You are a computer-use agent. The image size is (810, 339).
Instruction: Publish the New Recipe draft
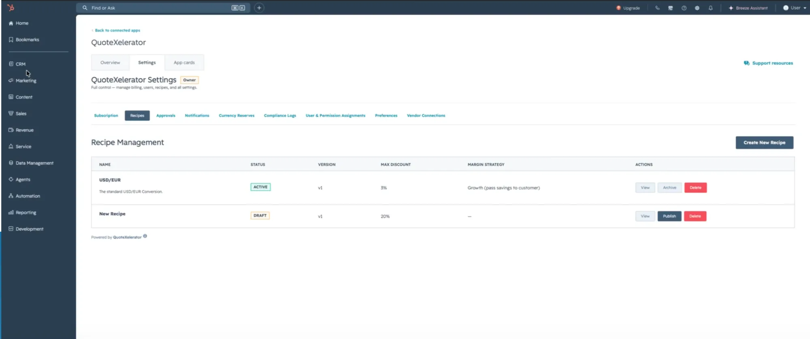click(x=669, y=216)
